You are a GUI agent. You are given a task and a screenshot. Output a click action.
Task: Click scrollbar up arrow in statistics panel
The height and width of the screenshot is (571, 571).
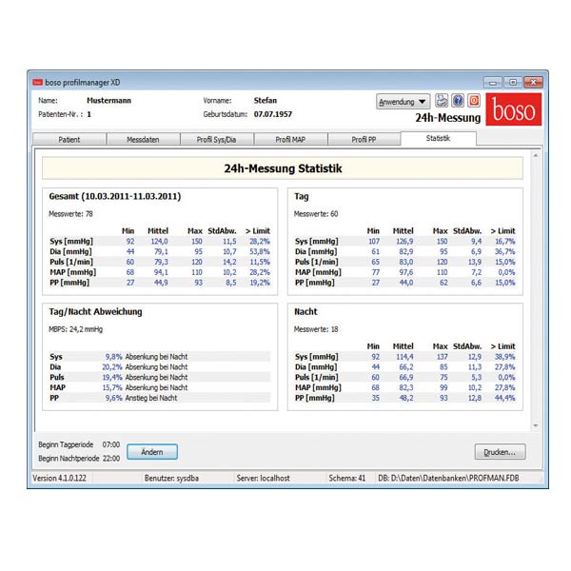pos(535,155)
